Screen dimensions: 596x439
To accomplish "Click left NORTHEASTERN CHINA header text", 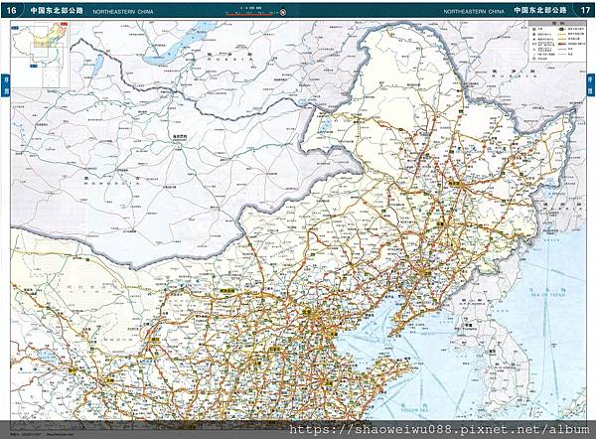I will pos(123,12).
